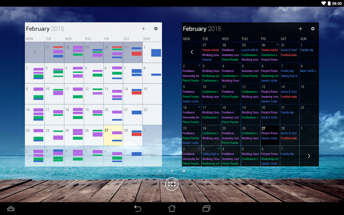This screenshot has width=344, height=215.
Task: Go to next month in dark widget
Action: pyautogui.click(x=309, y=156)
